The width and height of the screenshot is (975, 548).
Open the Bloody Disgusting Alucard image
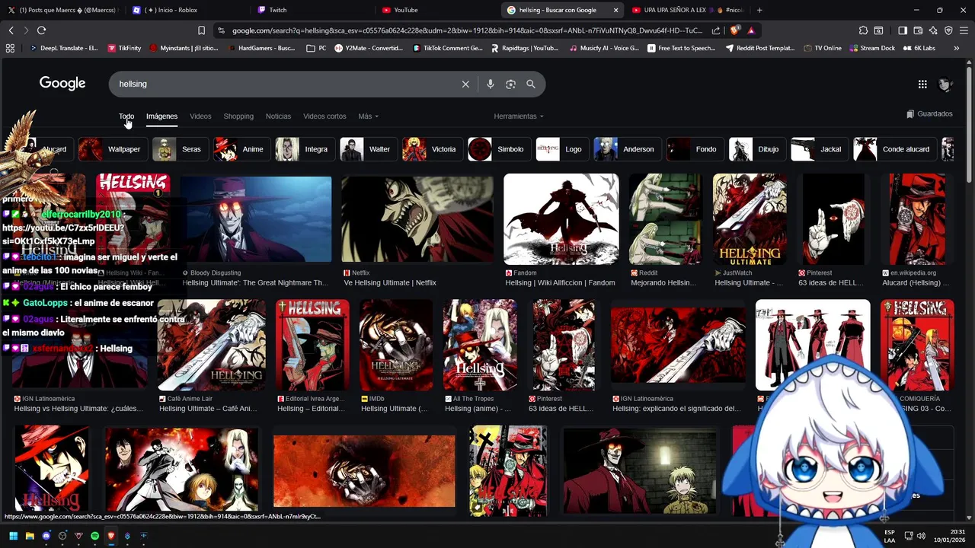[x=256, y=219]
